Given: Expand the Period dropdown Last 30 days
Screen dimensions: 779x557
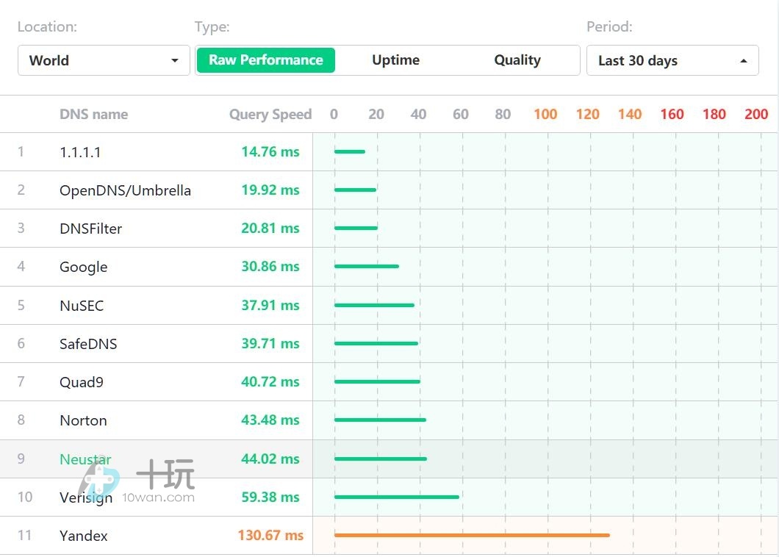Looking at the screenshot, I should pos(672,60).
